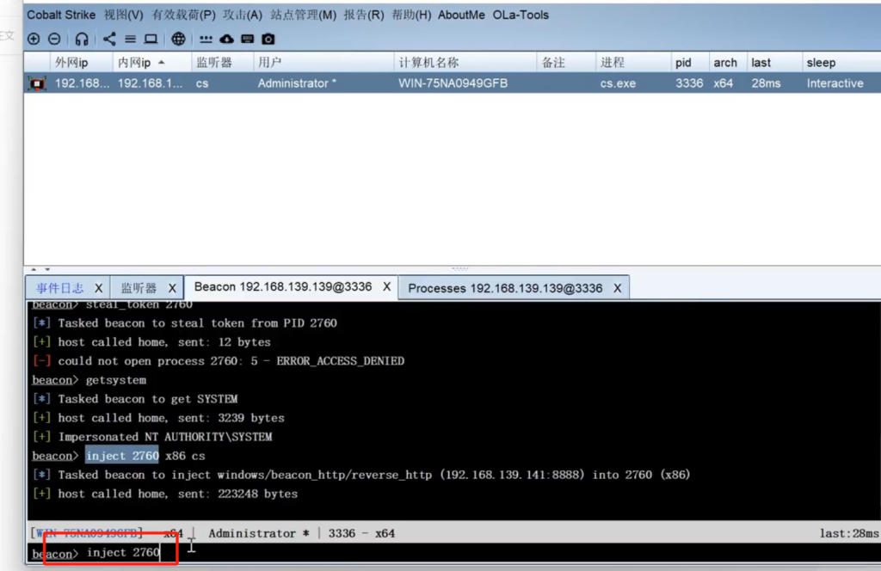
Task: Show target table monitor icon
Action: click(151, 39)
